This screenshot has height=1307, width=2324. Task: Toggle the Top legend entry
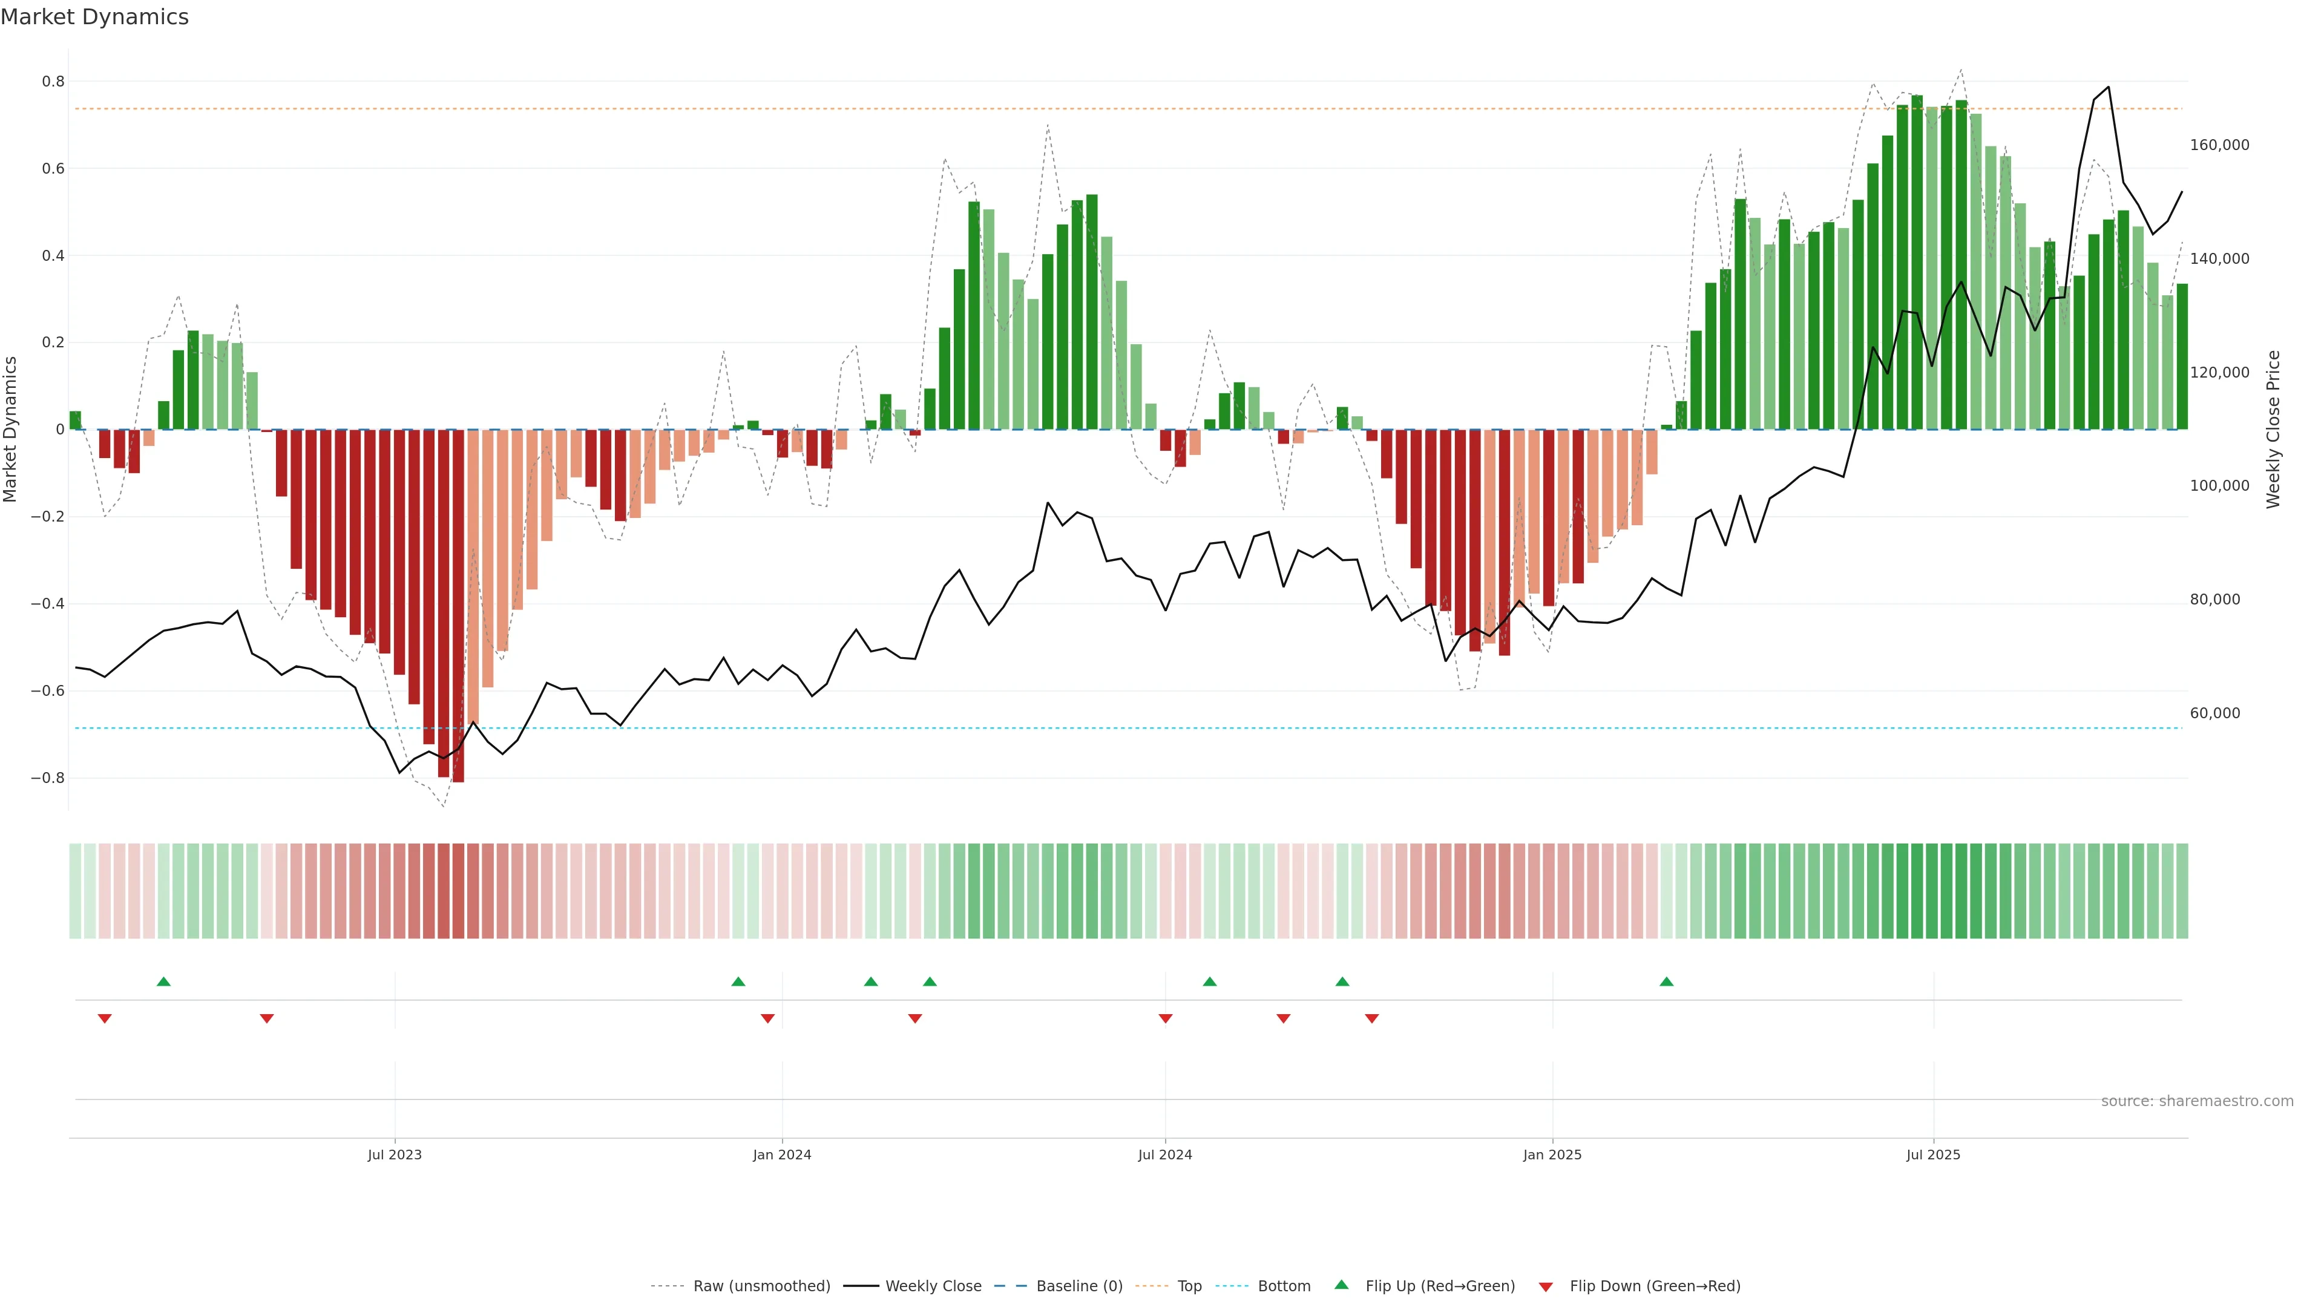[x=1189, y=1286]
